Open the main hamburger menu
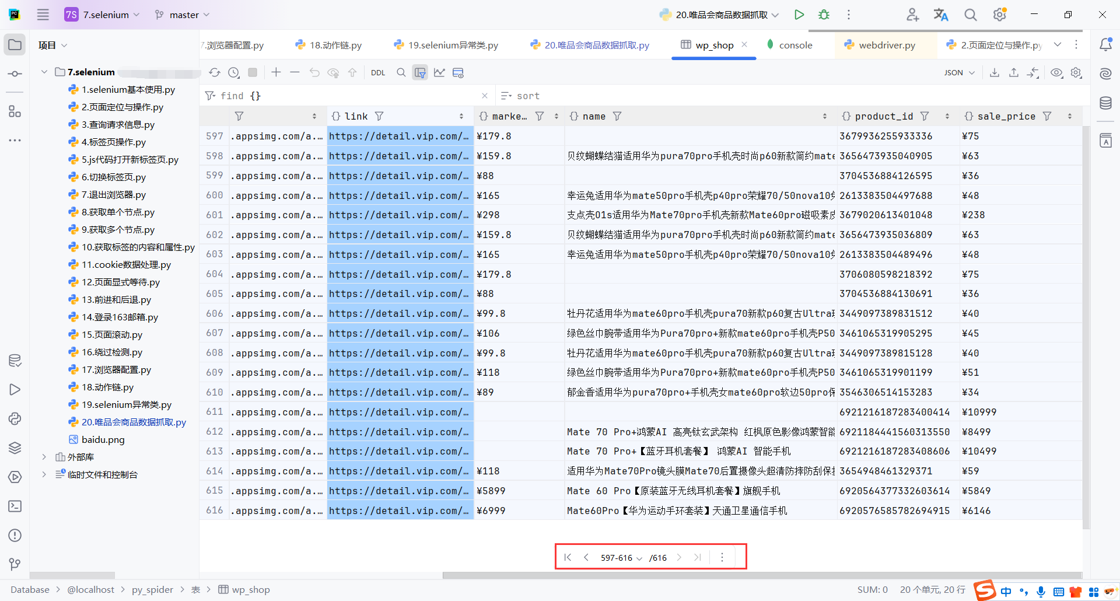The height and width of the screenshot is (601, 1120). 43,15
